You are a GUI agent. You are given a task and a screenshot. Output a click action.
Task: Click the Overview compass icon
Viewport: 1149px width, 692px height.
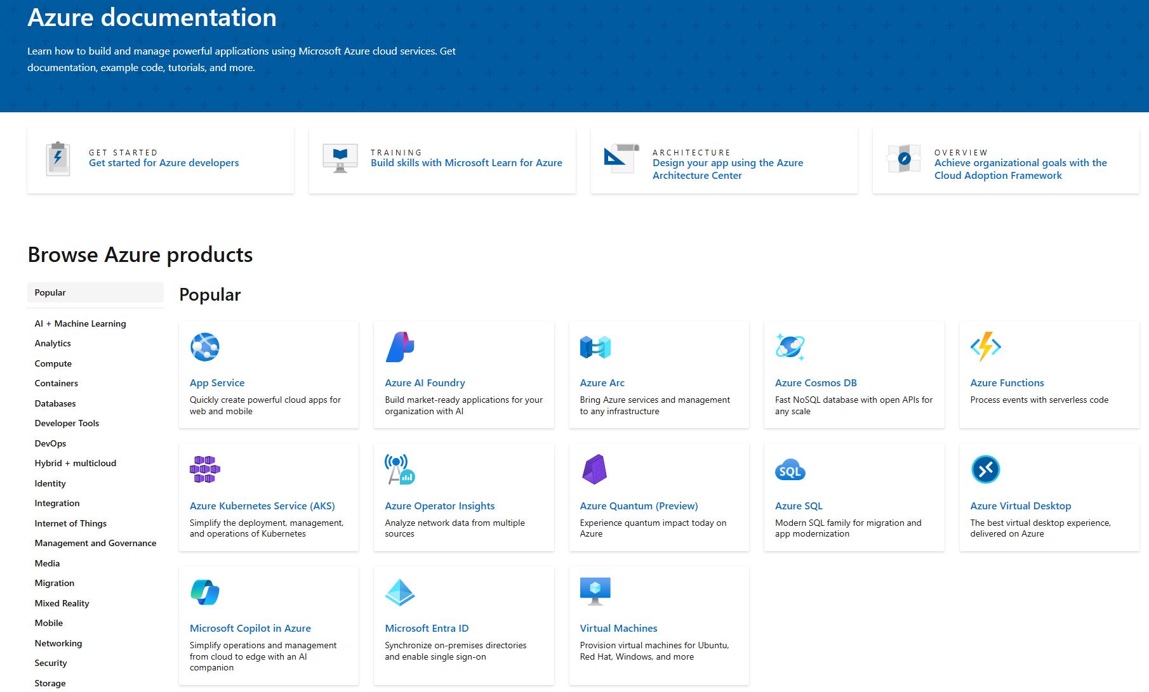pos(904,159)
